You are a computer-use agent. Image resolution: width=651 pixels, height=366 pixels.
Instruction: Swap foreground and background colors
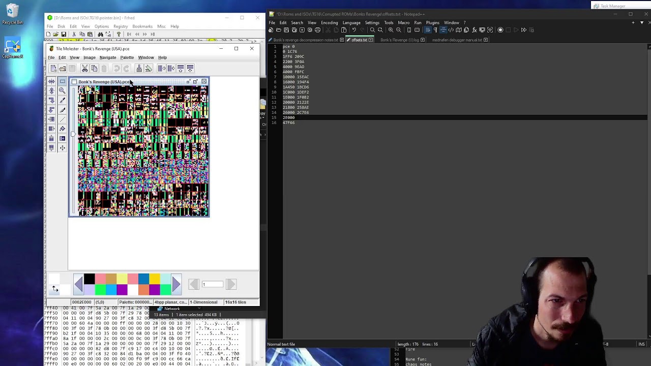coord(55,289)
